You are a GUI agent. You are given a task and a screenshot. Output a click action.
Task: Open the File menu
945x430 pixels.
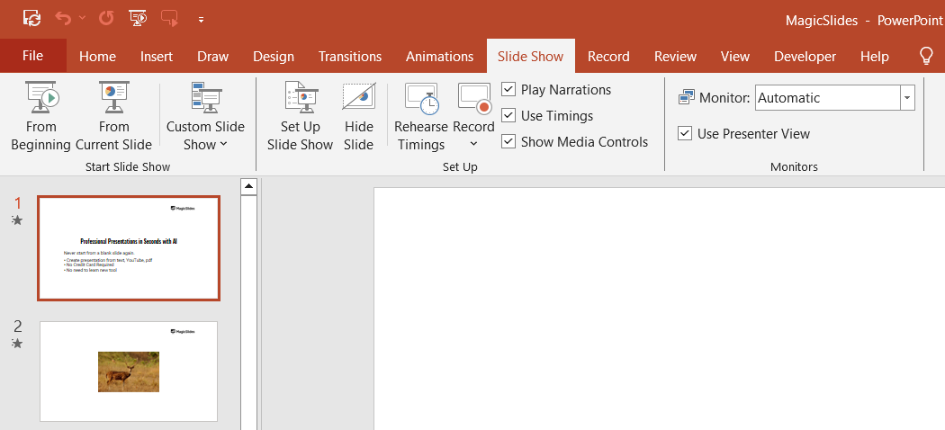[x=32, y=56]
